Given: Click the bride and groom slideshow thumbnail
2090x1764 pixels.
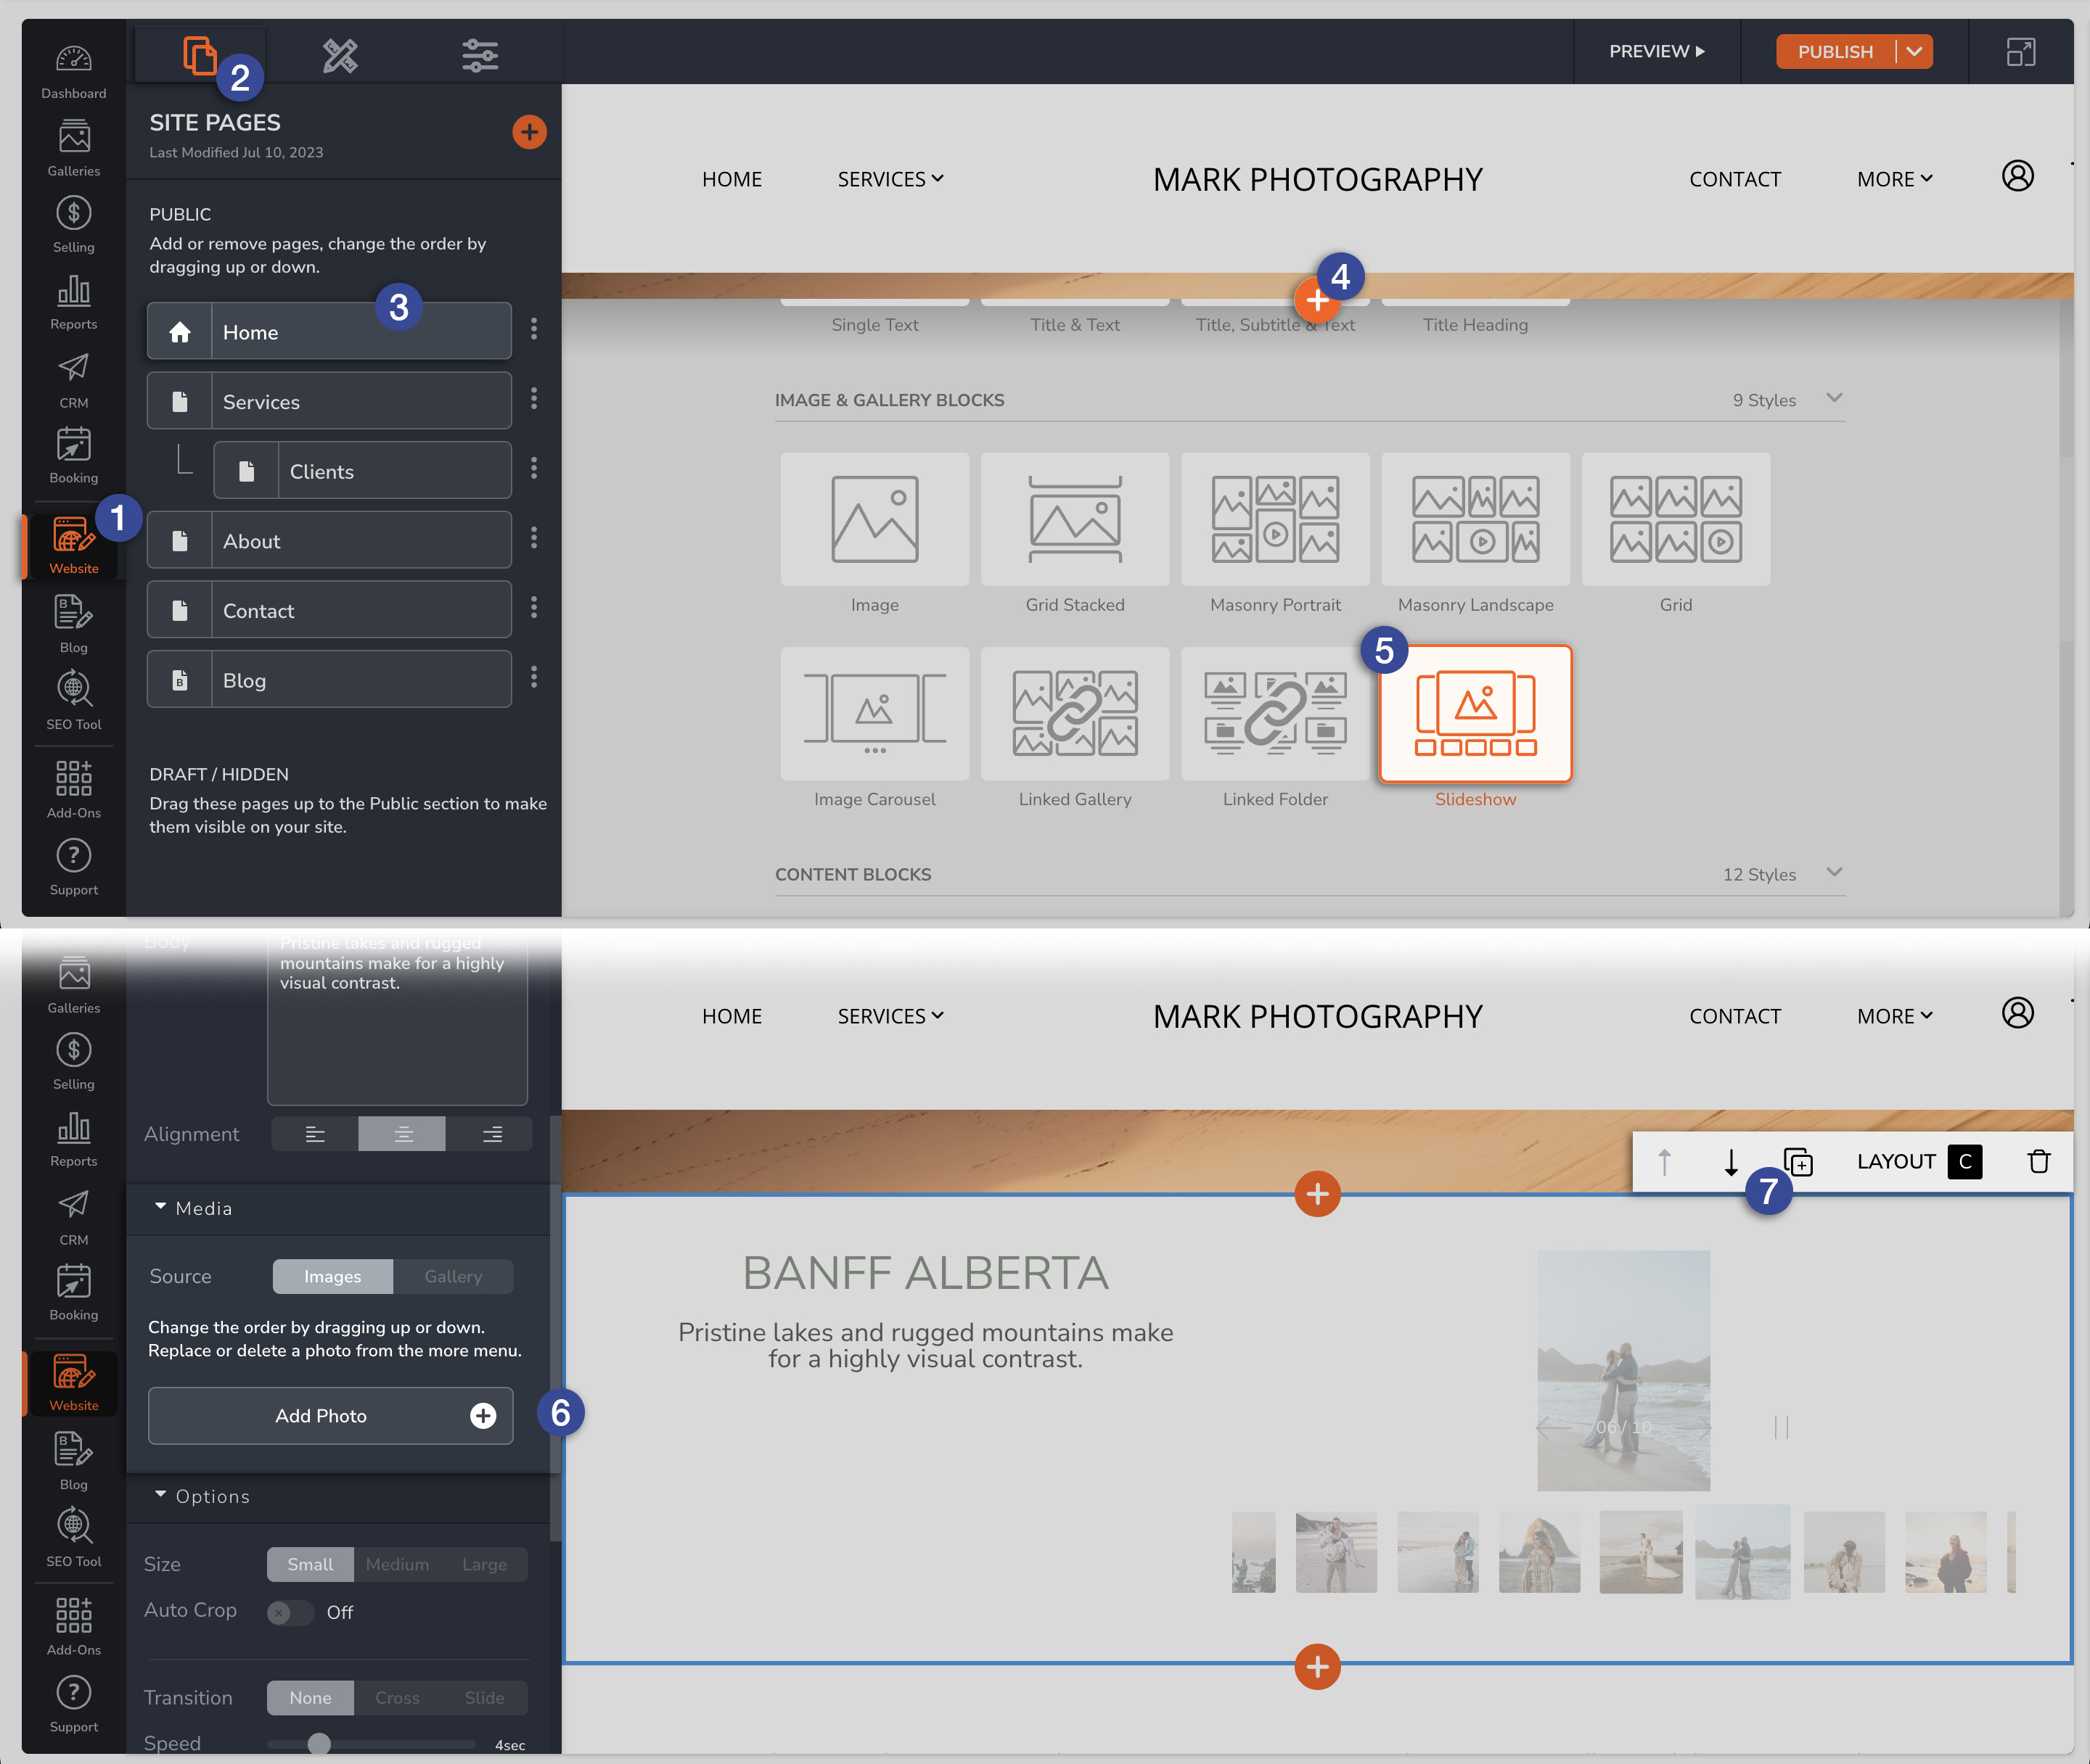Looking at the screenshot, I should 1641,1552.
